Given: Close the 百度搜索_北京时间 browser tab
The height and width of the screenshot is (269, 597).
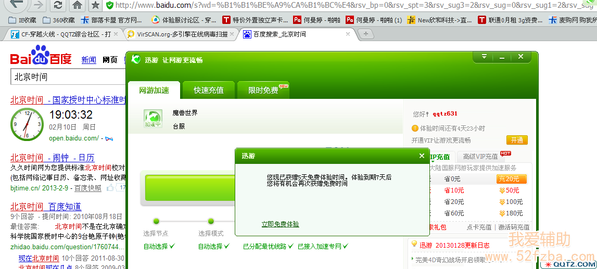Looking at the screenshot, I should click(x=348, y=34).
